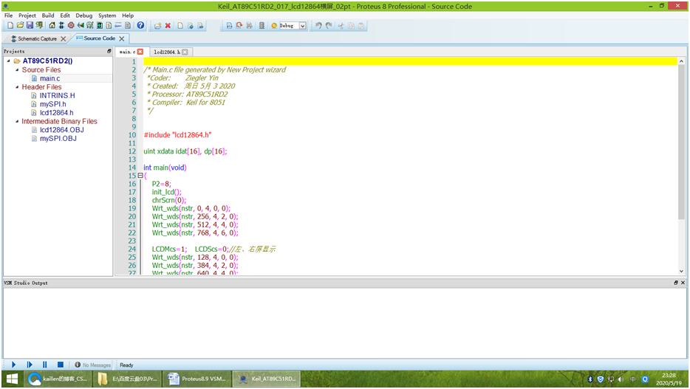Click the add project folder toolbar icon
Image resolution: width=690 pixels, height=389 pixels.
tap(157, 26)
